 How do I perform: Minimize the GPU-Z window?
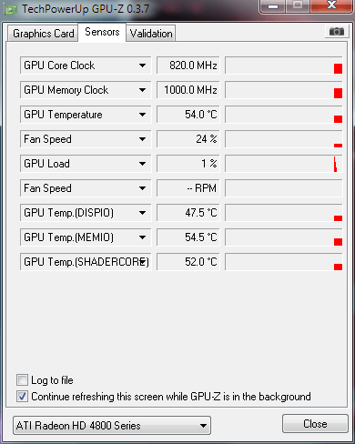tap(273, 6)
